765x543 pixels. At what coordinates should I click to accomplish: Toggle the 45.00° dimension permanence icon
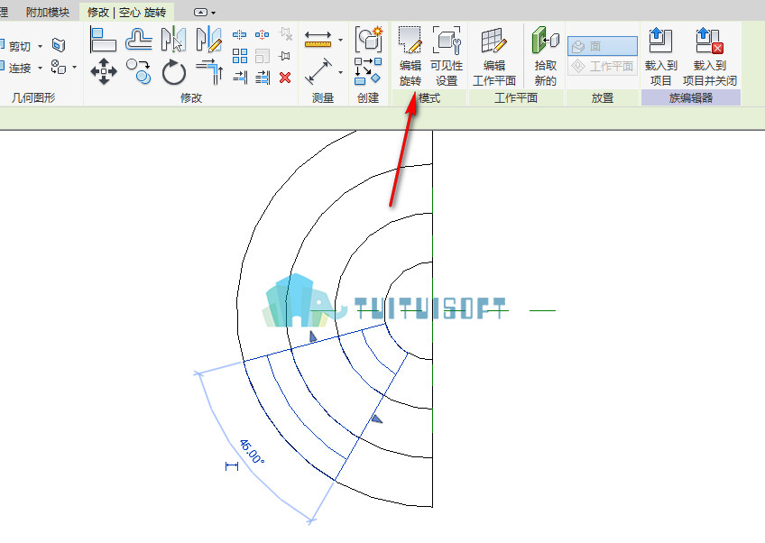[232, 466]
